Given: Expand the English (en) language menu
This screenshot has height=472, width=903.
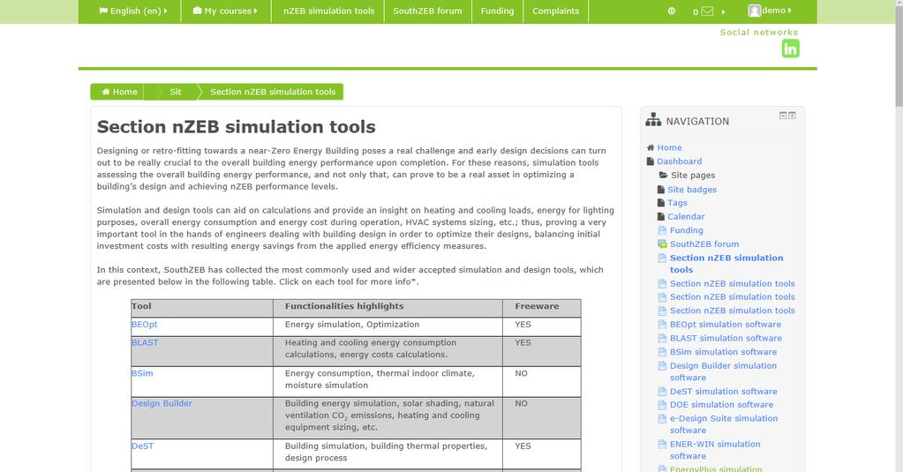Looking at the screenshot, I should [133, 11].
